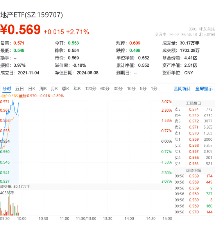Switch to the 60分 chart tab
215x229 pixels.
105,89
